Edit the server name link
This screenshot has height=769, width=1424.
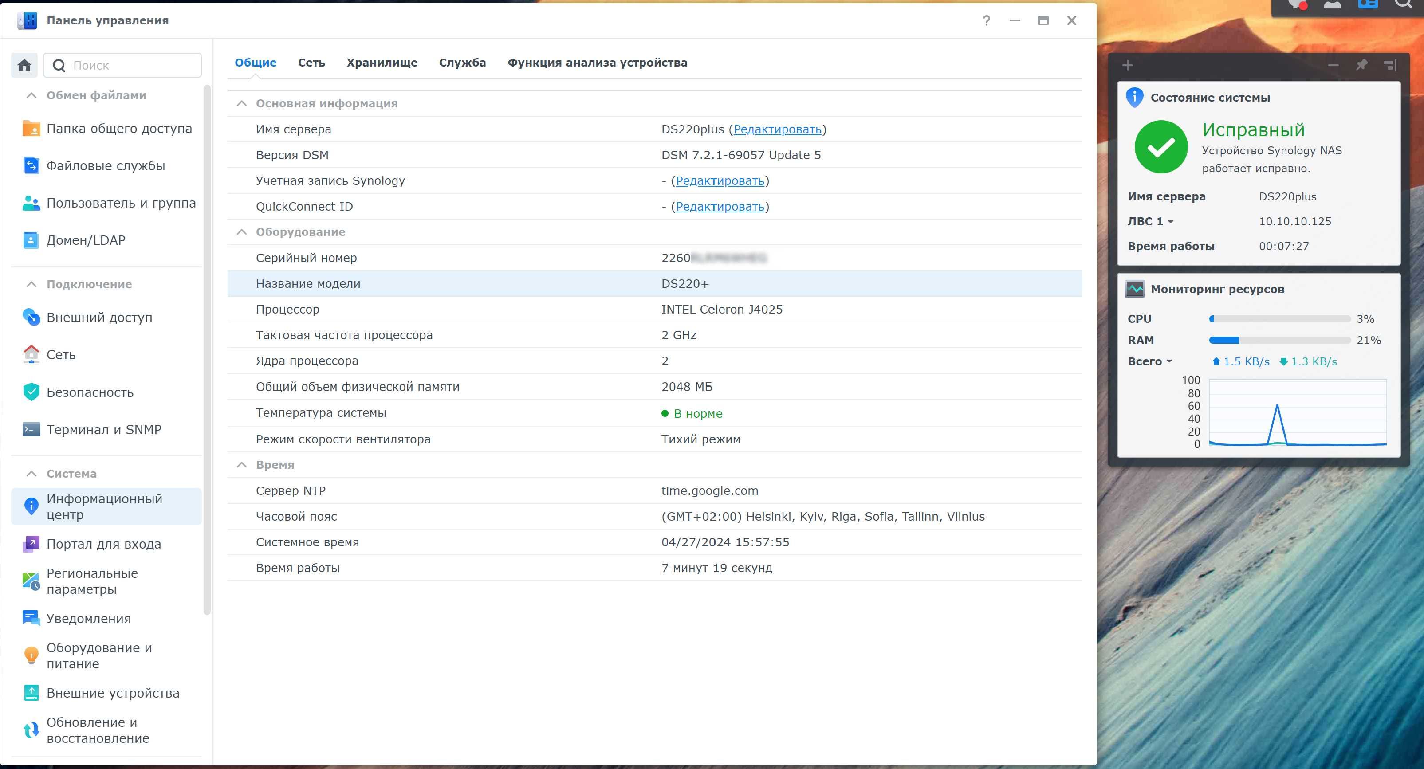click(x=777, y=129)
